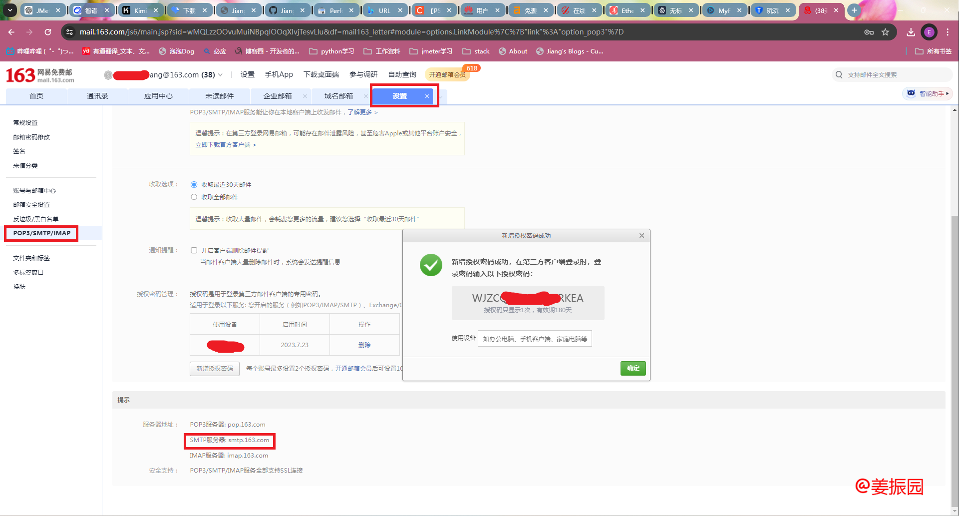
Task: Select 邮箱密码修改 in the sidebar
Action: [x=31, y=137]
